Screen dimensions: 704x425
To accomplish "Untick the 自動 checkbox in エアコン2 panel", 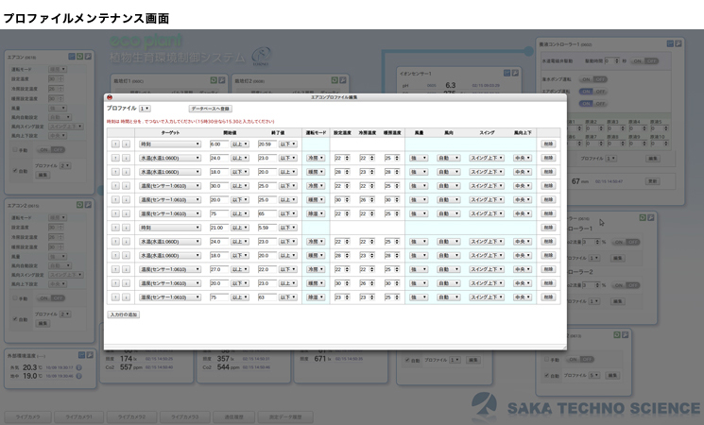I will point(15,318).
